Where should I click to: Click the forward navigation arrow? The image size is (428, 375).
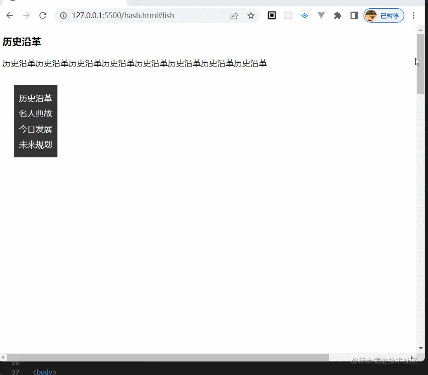pyautogui.click(x=26, y=15)
